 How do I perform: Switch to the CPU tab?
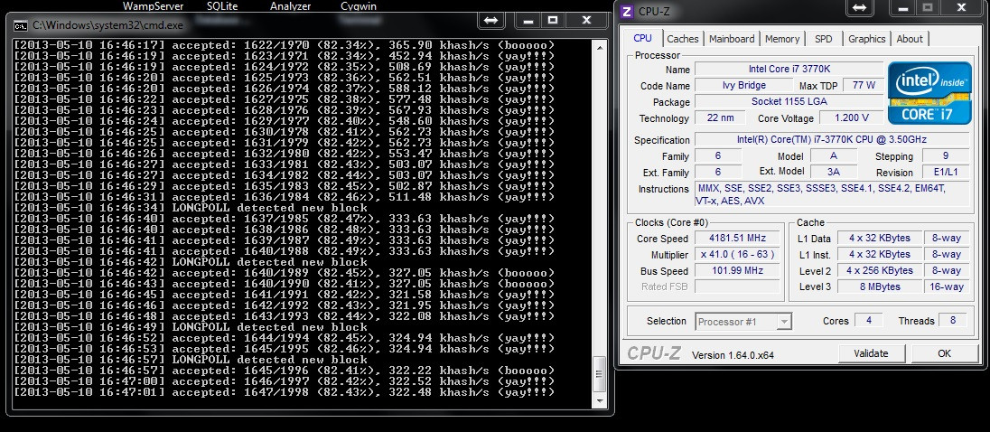click(643, 38)
